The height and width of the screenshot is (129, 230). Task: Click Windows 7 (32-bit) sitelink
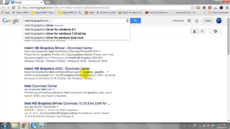click(56, 61)
